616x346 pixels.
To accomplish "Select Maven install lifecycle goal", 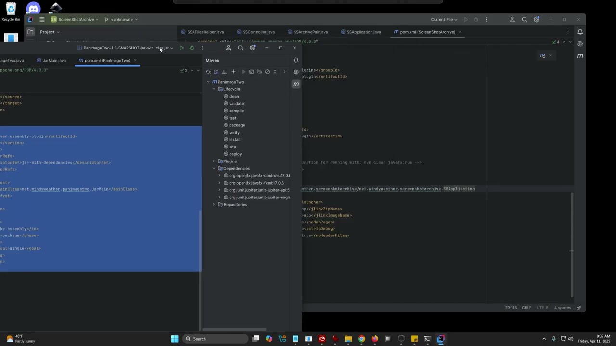I will [234, 139].
